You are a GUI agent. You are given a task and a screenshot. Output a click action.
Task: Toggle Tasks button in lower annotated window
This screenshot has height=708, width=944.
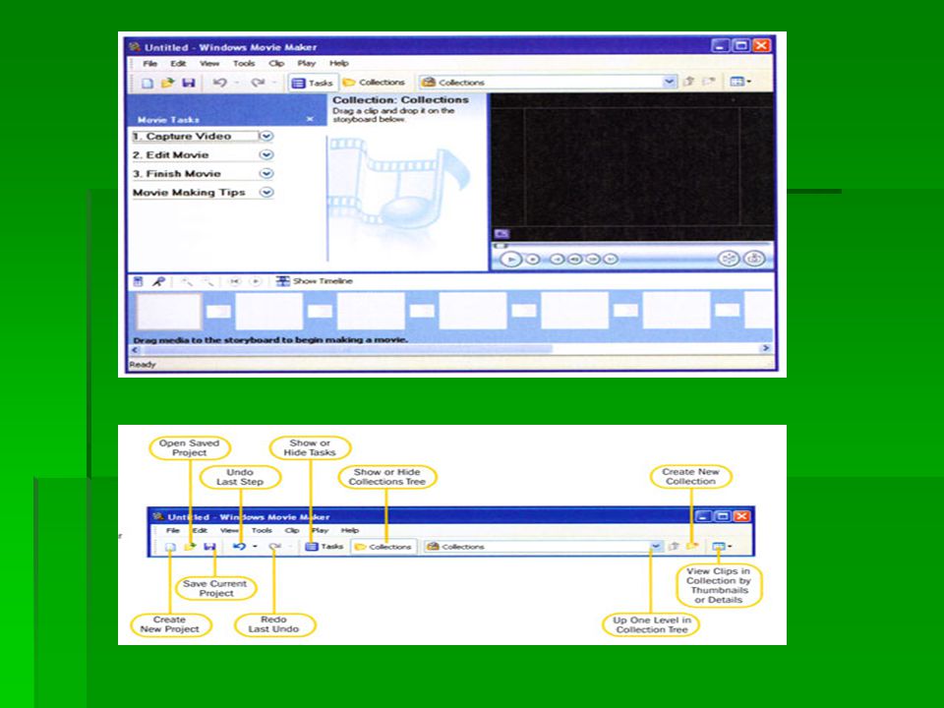[324, 547]
